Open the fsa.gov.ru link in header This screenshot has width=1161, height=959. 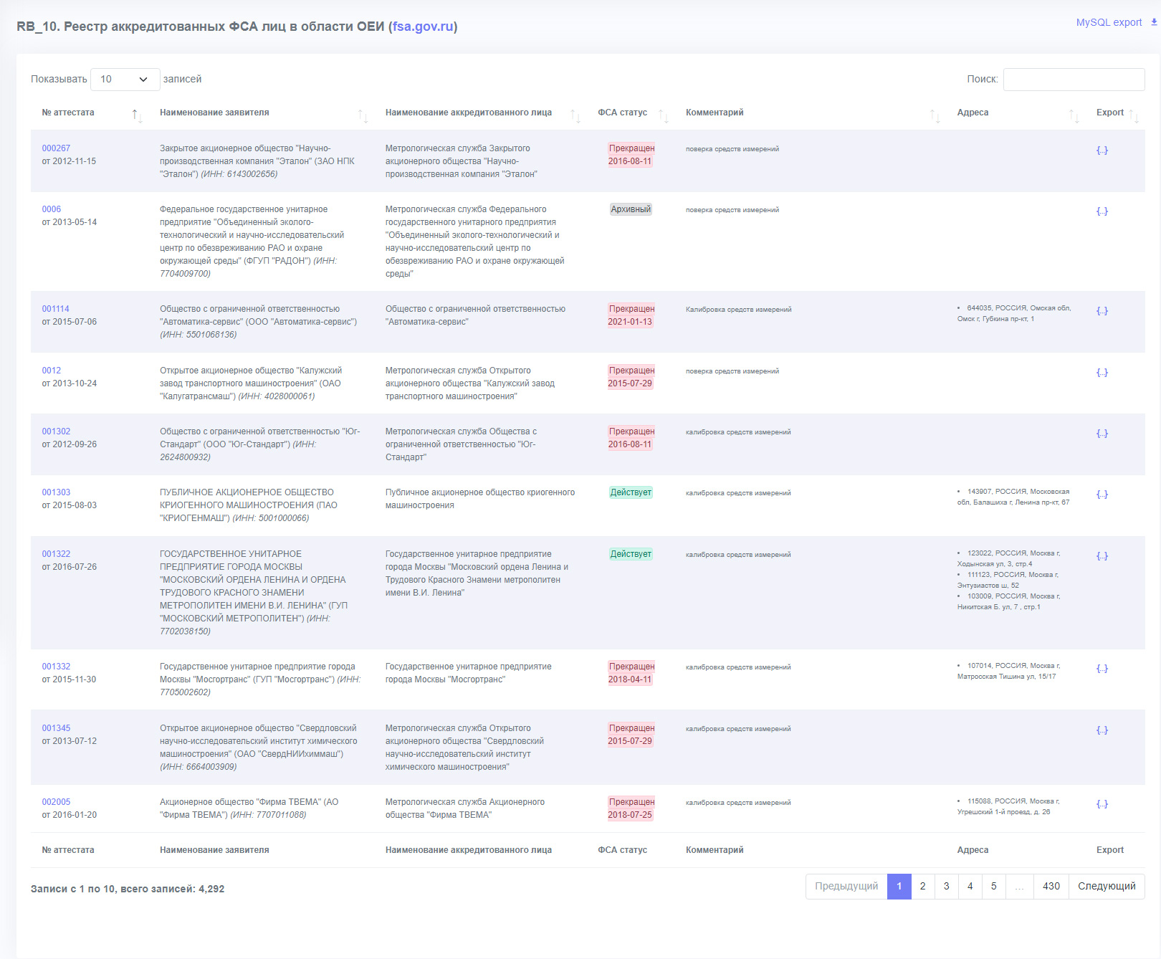(423, 27)
